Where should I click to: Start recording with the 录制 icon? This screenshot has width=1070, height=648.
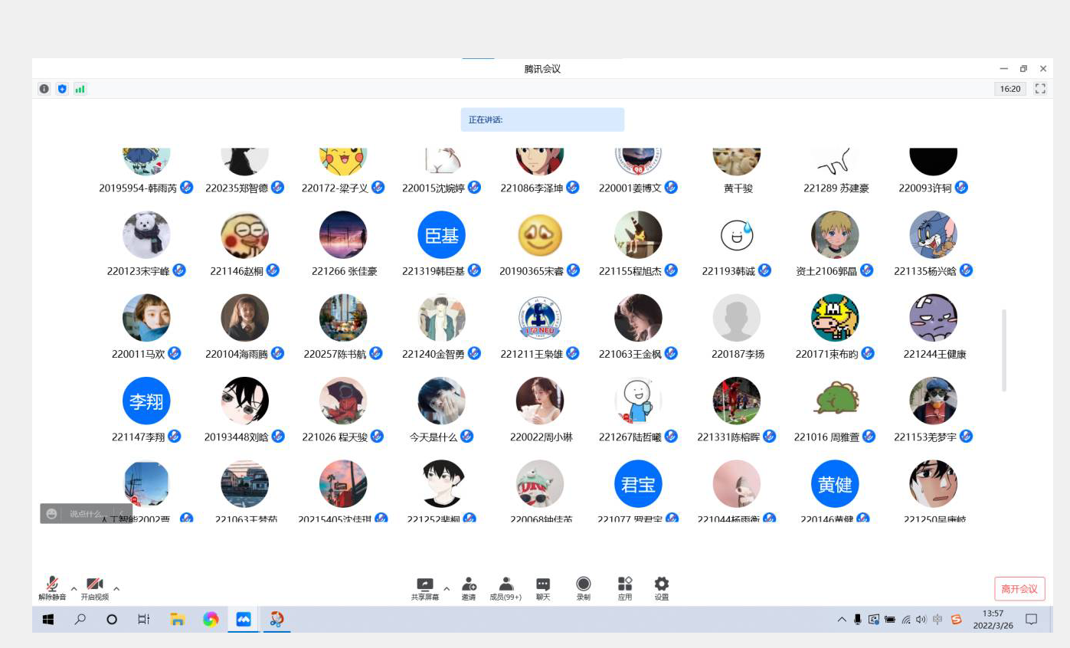point(584,585)
